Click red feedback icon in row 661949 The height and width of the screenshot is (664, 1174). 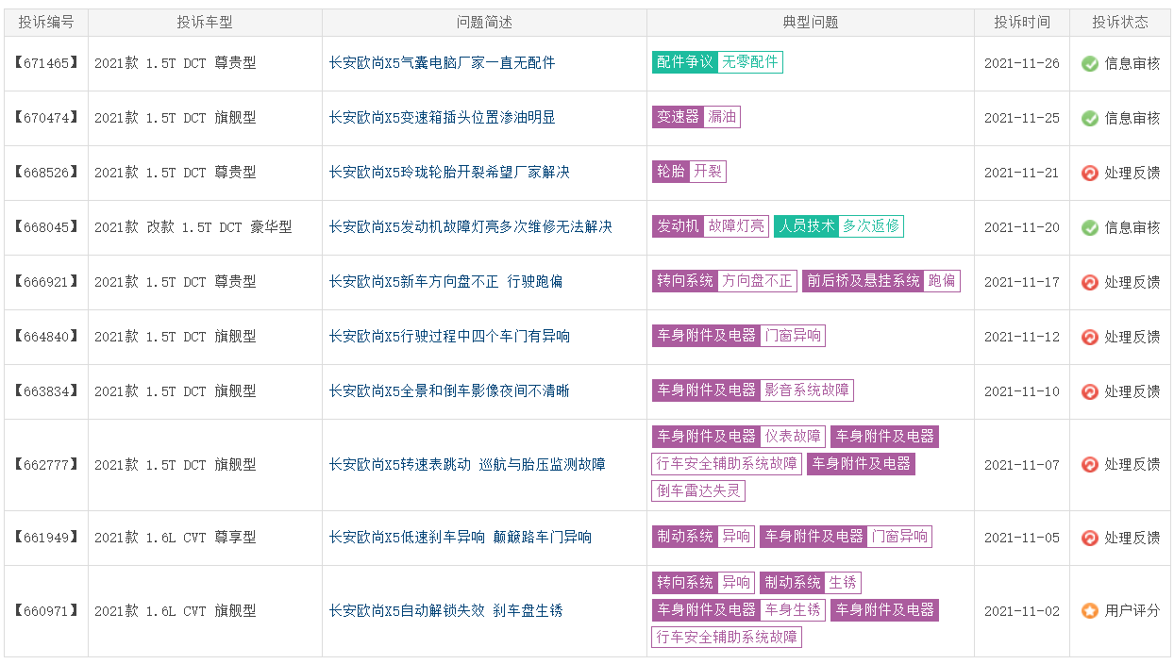[1090, 538]
